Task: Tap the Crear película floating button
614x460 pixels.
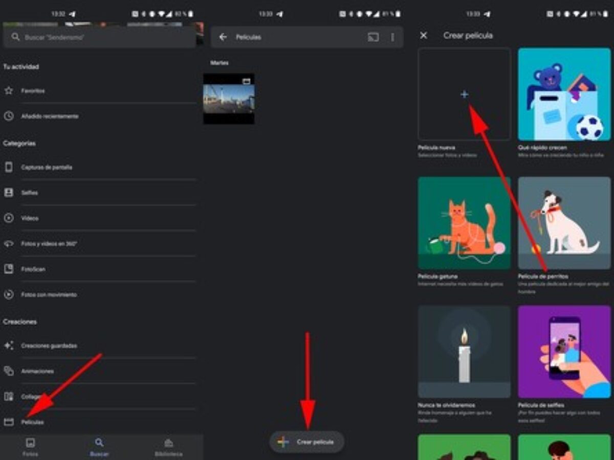Action: pyautogui.click(x=307, y=442)
